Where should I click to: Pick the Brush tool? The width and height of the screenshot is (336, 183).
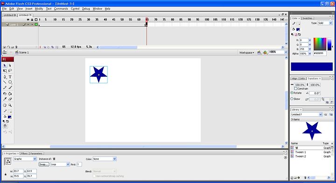10,88
